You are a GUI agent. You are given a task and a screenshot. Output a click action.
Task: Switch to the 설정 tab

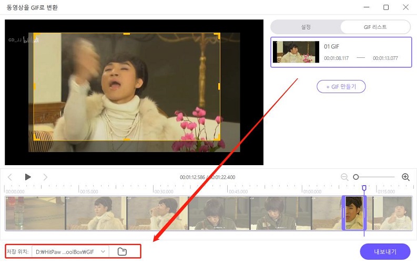coord(306,27)
